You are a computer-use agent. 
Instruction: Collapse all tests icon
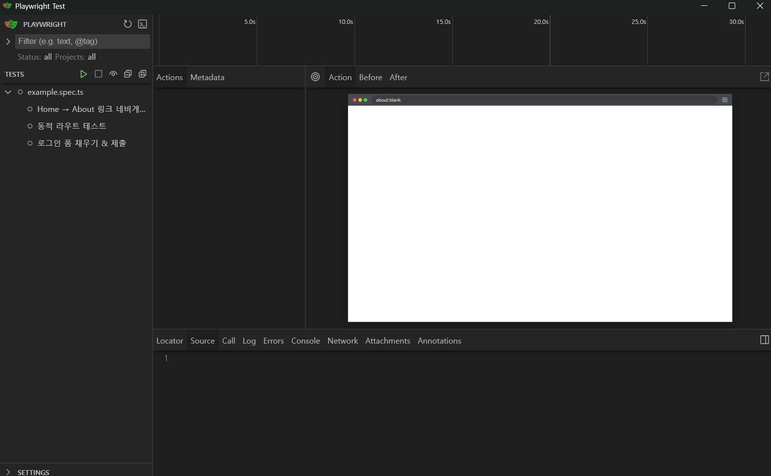click(128, 74)
